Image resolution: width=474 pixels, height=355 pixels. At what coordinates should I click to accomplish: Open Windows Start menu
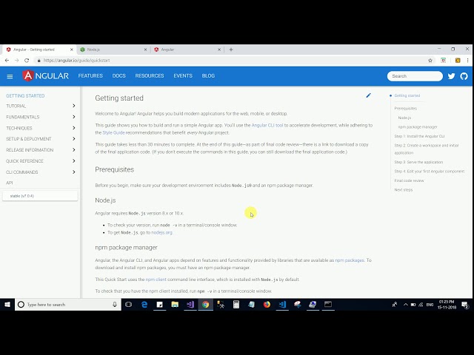click(x=7, y=305)
